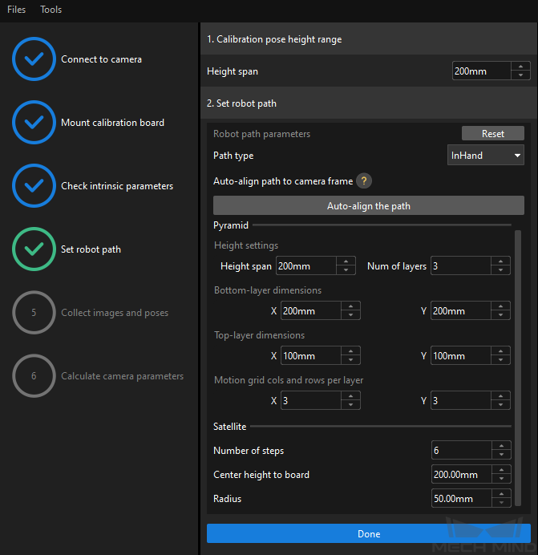
Task: Click the question mark help icon for auto-align
Action: 364,181
